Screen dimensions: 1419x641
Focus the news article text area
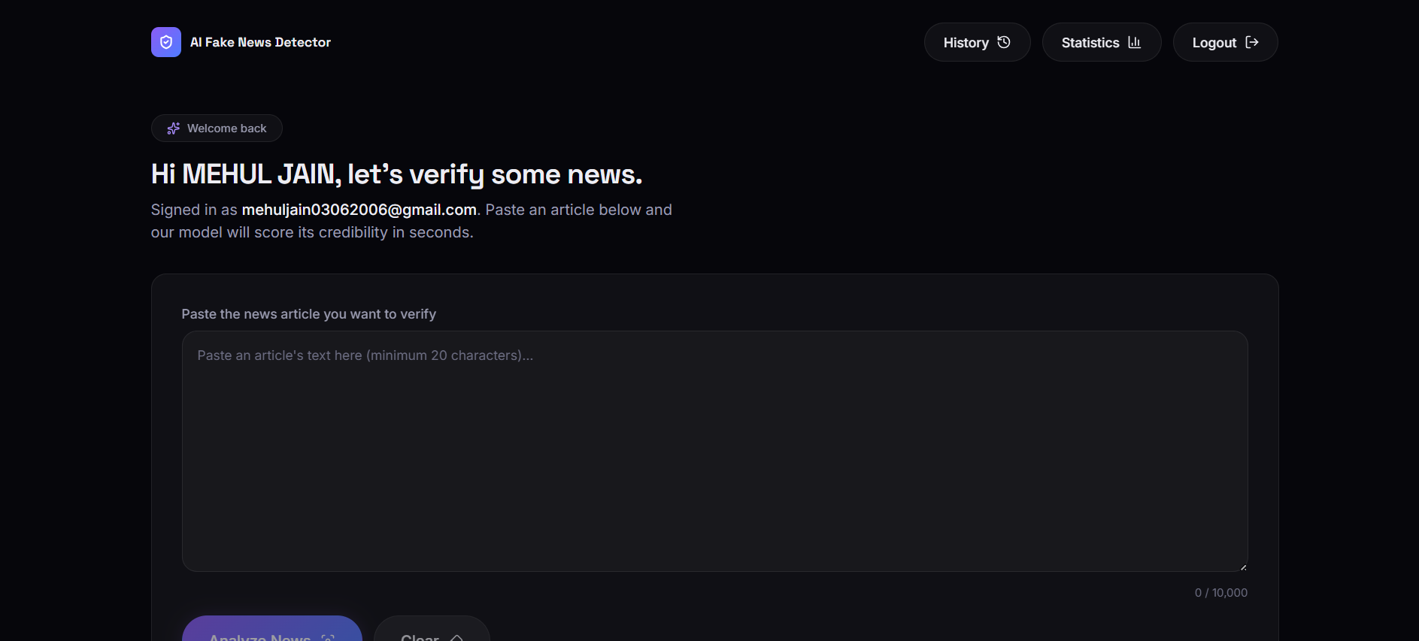[714, 451]
